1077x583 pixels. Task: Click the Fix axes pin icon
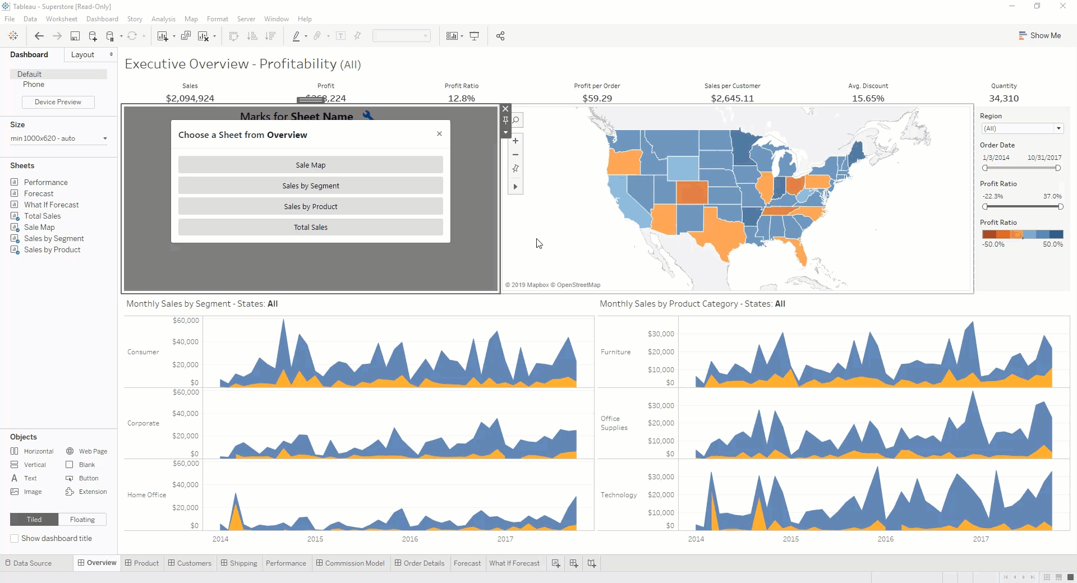point(357,36)
